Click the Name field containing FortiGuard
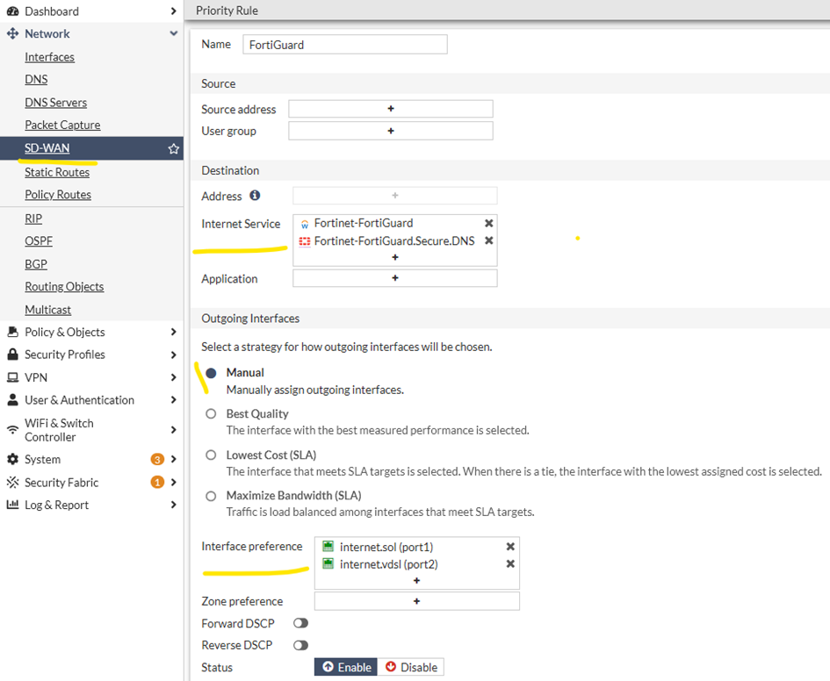The width and height of the screenshot is (830, 681). click(345, 45)
